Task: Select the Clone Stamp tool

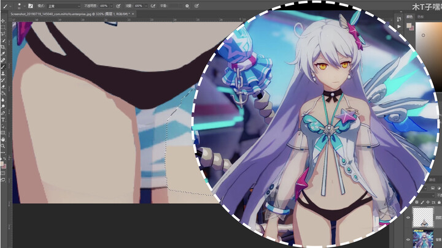Action: coord(3,73)
